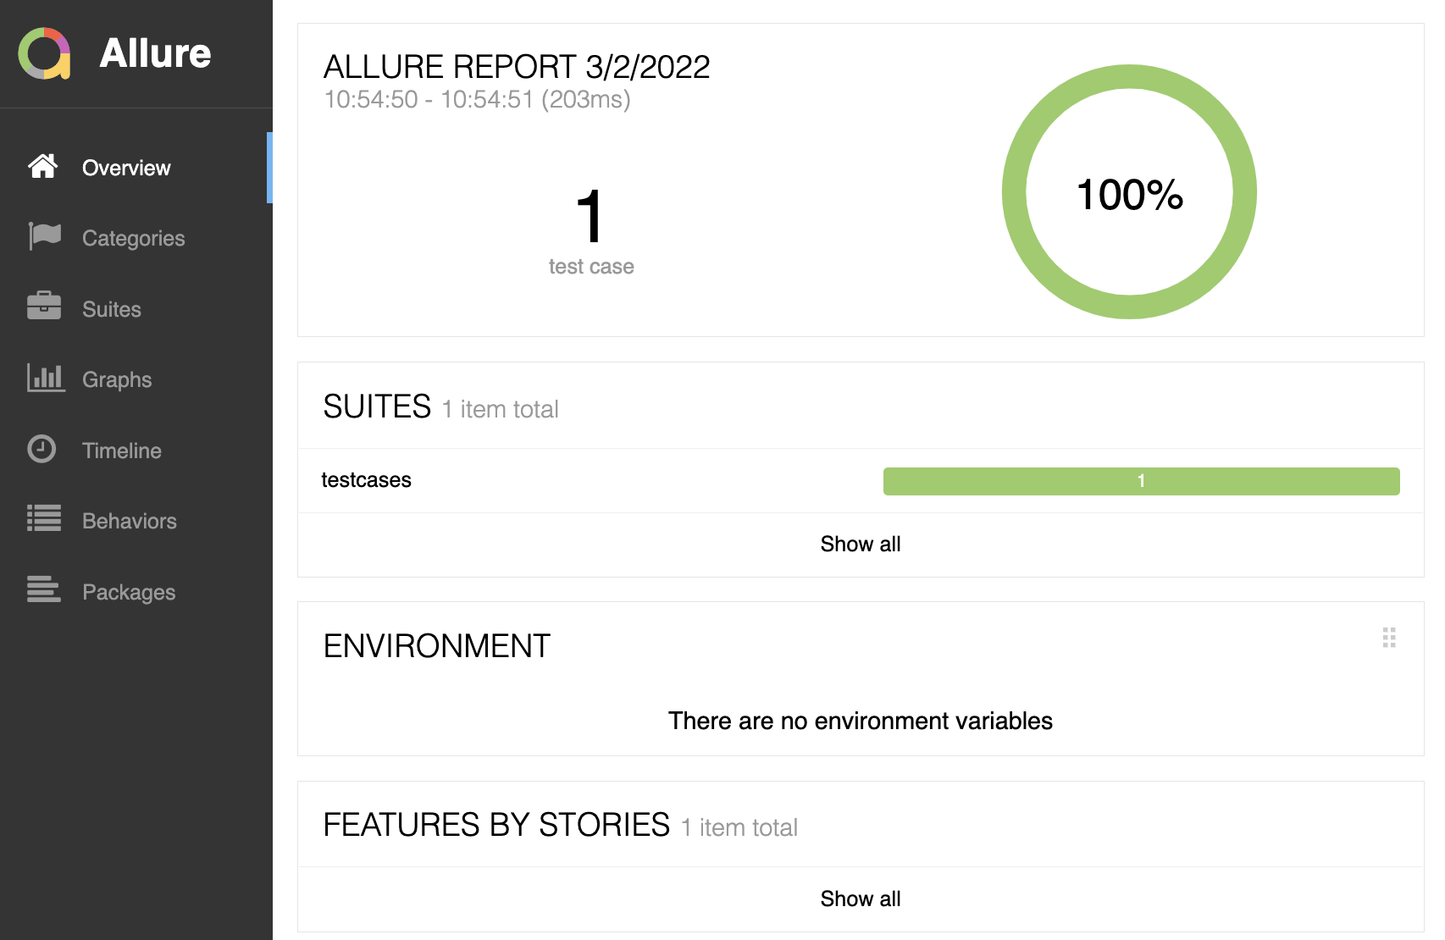Open the FEATURES BY STORIES heading
Viewport: 1445px width, 940px height.
496,825
